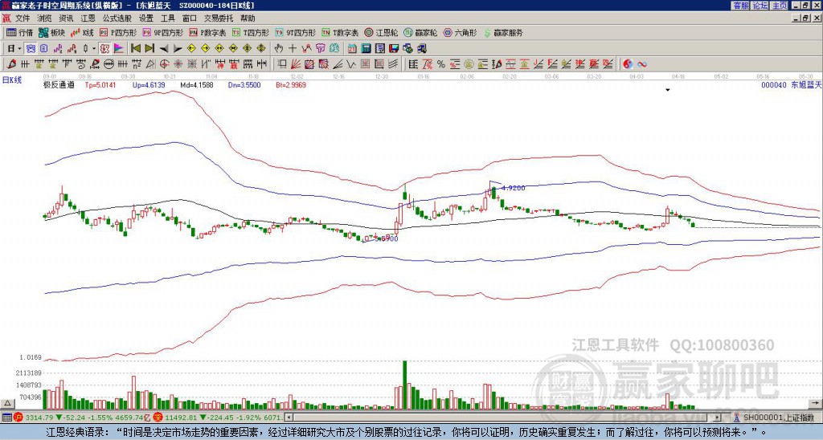
Task: Open 赢家服务 with dollar icon
Action: [503, 32]
